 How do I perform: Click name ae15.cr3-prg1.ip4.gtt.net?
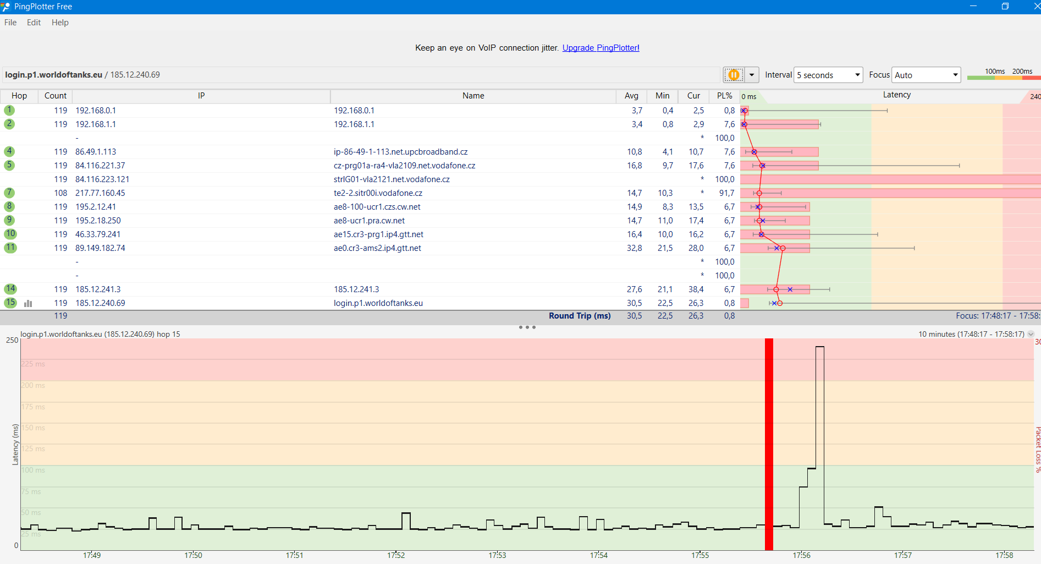click(x=378, y=234)
